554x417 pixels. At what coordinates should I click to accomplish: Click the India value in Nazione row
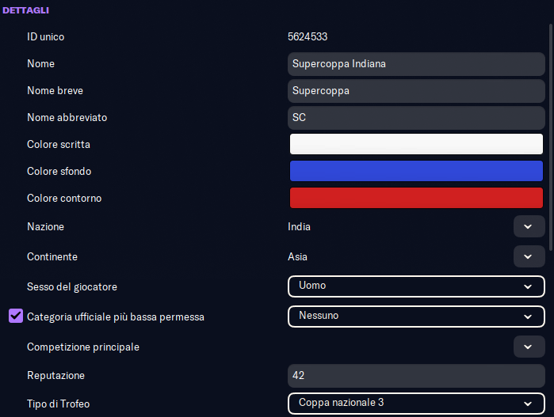coord(300,227)
